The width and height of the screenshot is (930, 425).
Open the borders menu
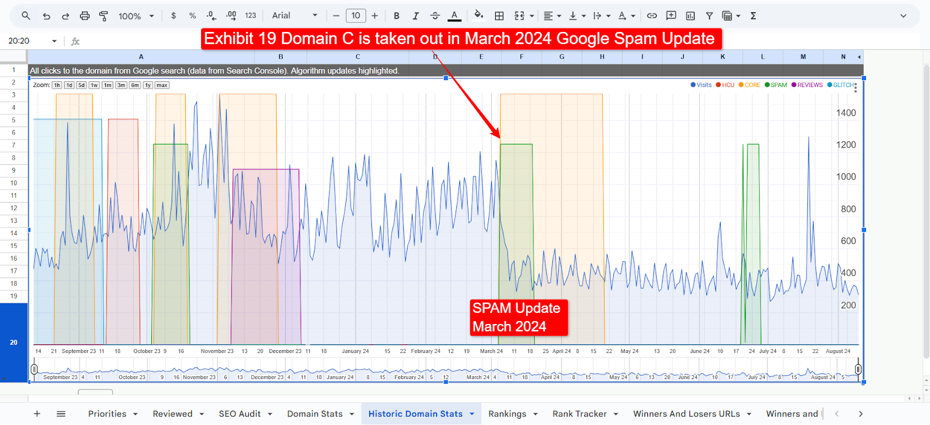(499, 16)
